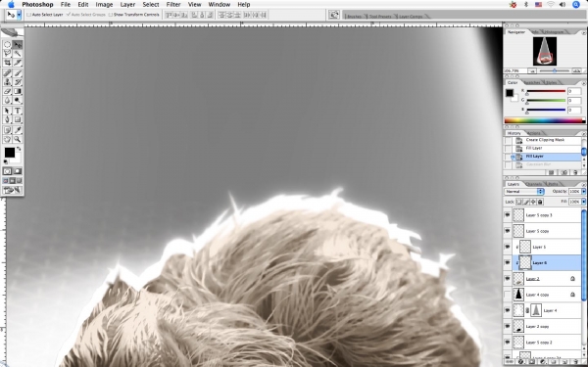Viewport: 588px width, 367px height.
Task: Switch to the Channels tab
Action: (x=533, y=184)
